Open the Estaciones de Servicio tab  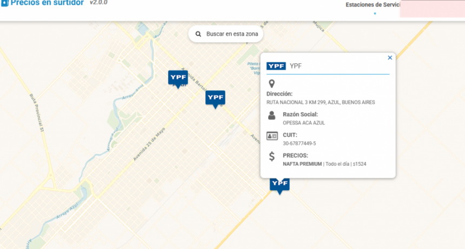(373, 5)
